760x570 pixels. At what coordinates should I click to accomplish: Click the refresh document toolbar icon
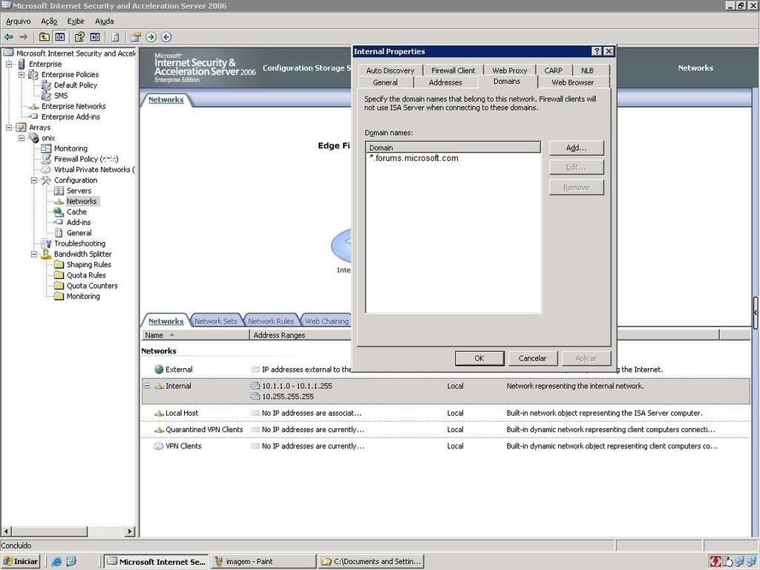point(115,37)
